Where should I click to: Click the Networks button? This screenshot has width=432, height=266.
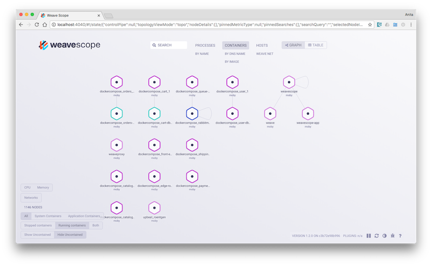[x=31, y=198]
